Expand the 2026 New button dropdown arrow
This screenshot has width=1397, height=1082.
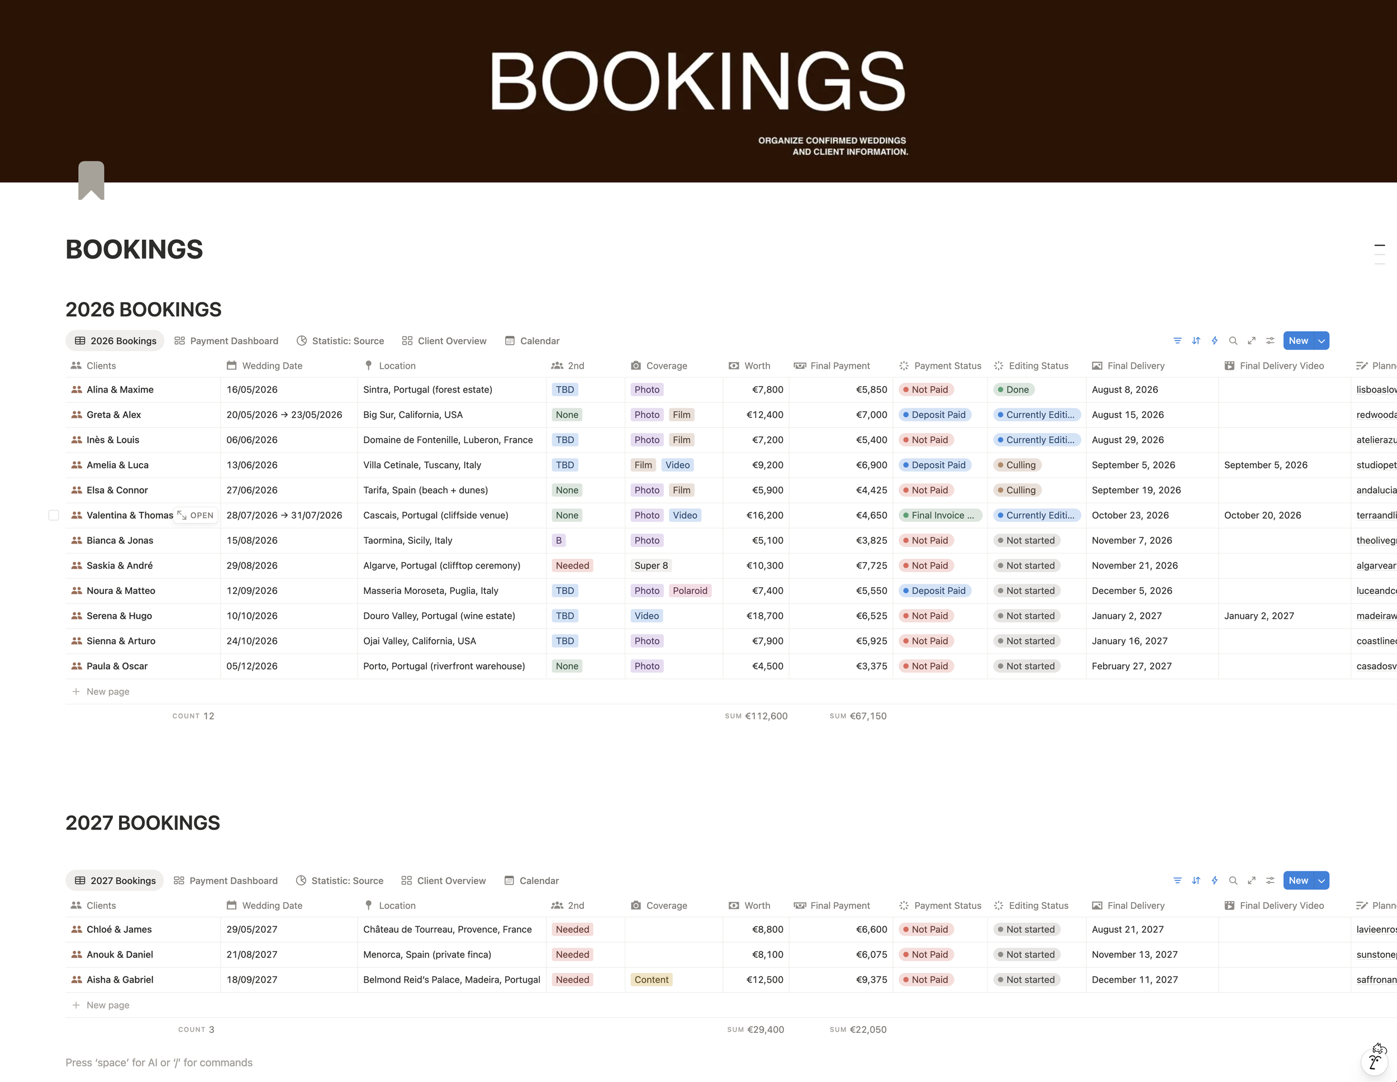pos(1322,341)
